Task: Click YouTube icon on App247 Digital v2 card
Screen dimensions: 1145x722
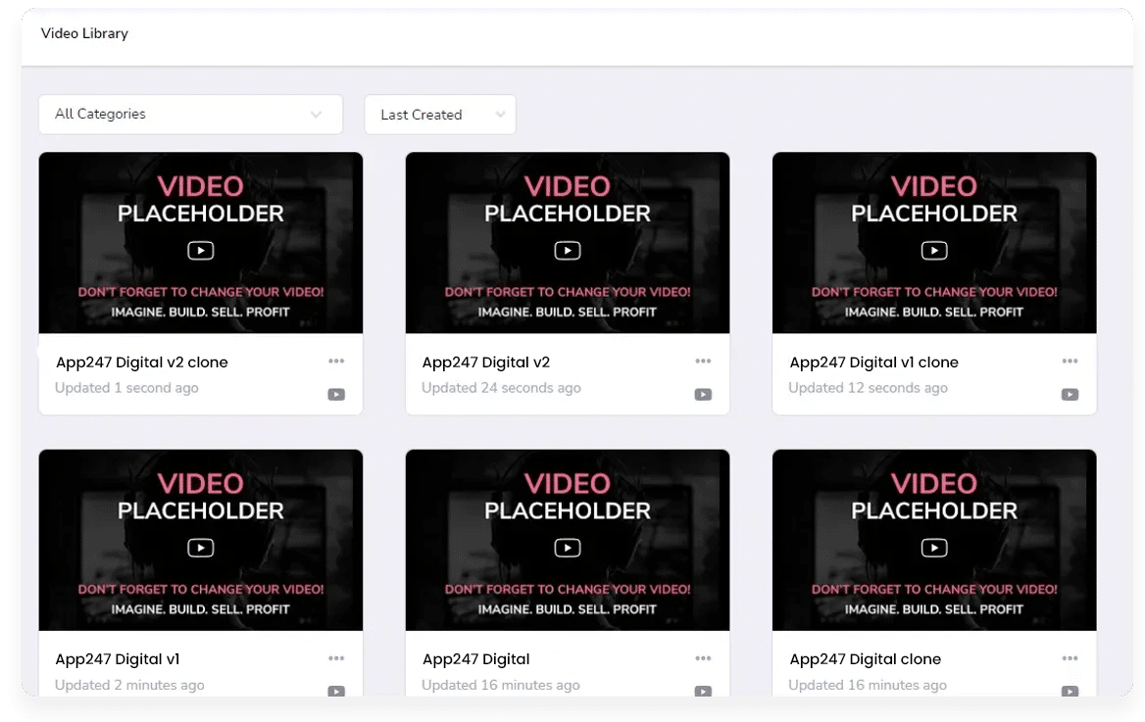Action: pyautogui.click(x=703, y=395)
